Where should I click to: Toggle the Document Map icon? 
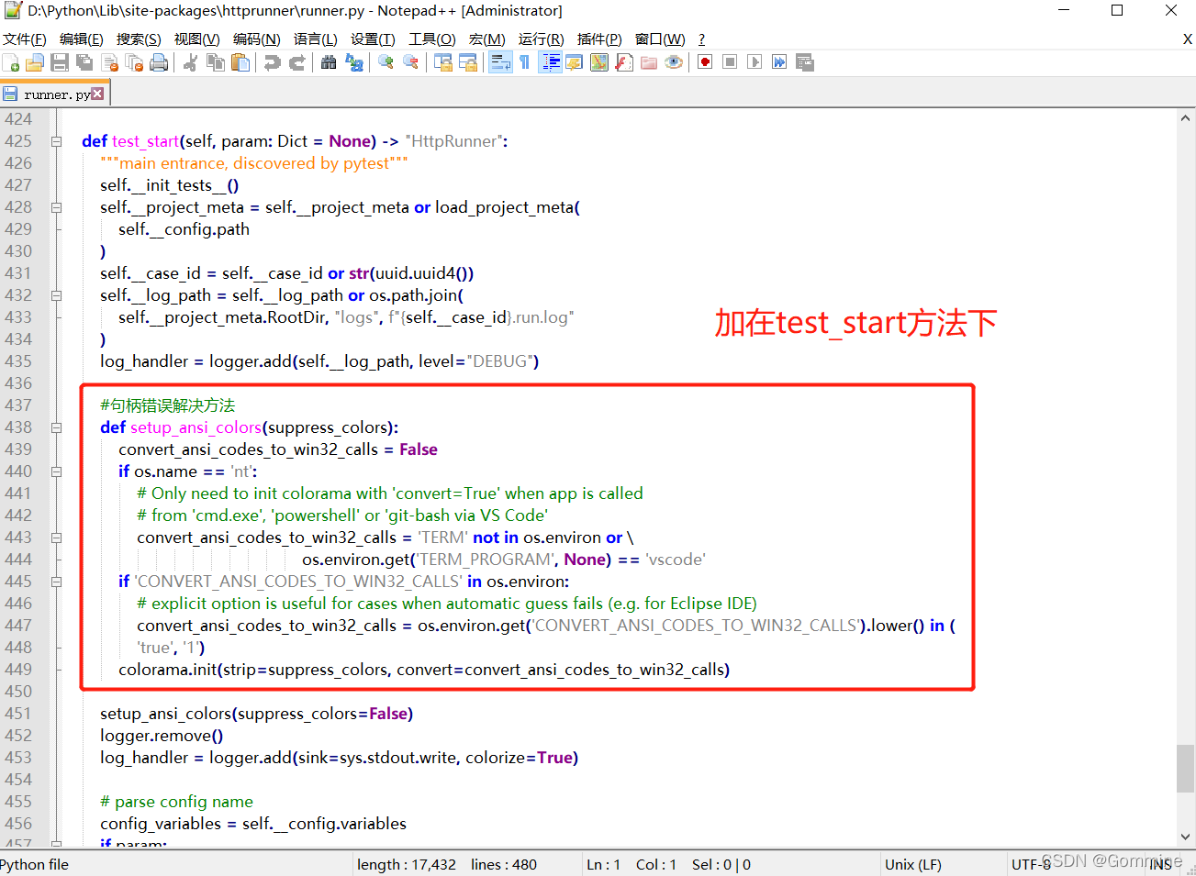[x=599, y=62]
